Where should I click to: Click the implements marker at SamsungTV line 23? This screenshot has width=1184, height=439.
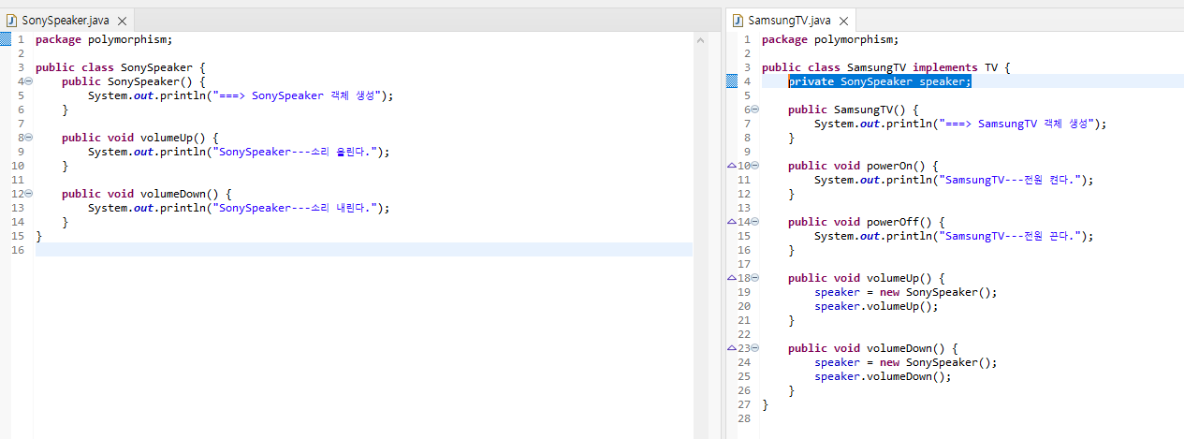[x=732, y=348]
